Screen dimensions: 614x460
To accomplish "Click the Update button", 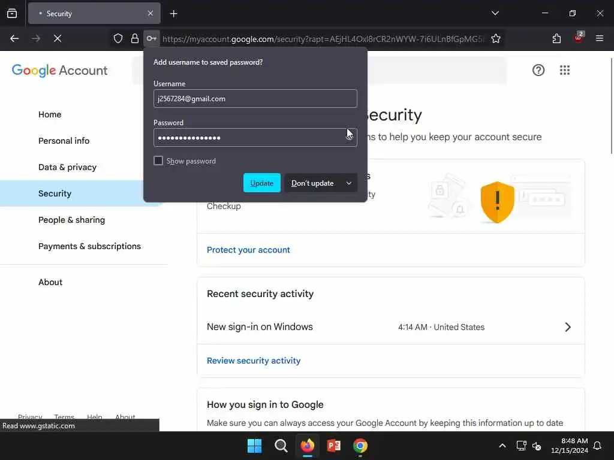I will (x=262, y=183).
